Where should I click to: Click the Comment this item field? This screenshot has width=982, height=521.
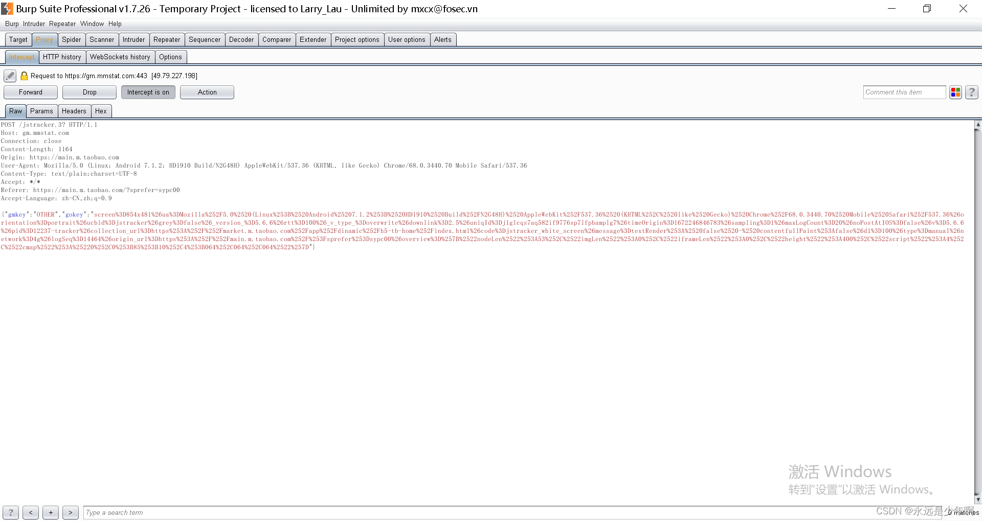(x=904, y=92)
